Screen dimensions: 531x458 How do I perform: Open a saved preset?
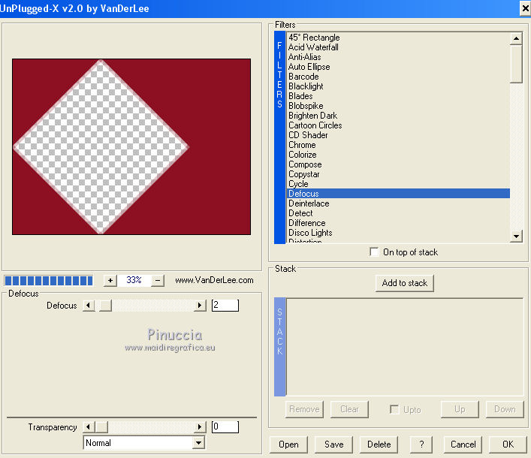pyautogui.click(x=288, y=444)
